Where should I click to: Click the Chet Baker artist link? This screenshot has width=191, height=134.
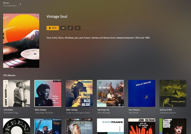pyautogui.click(x=8, y=110)
